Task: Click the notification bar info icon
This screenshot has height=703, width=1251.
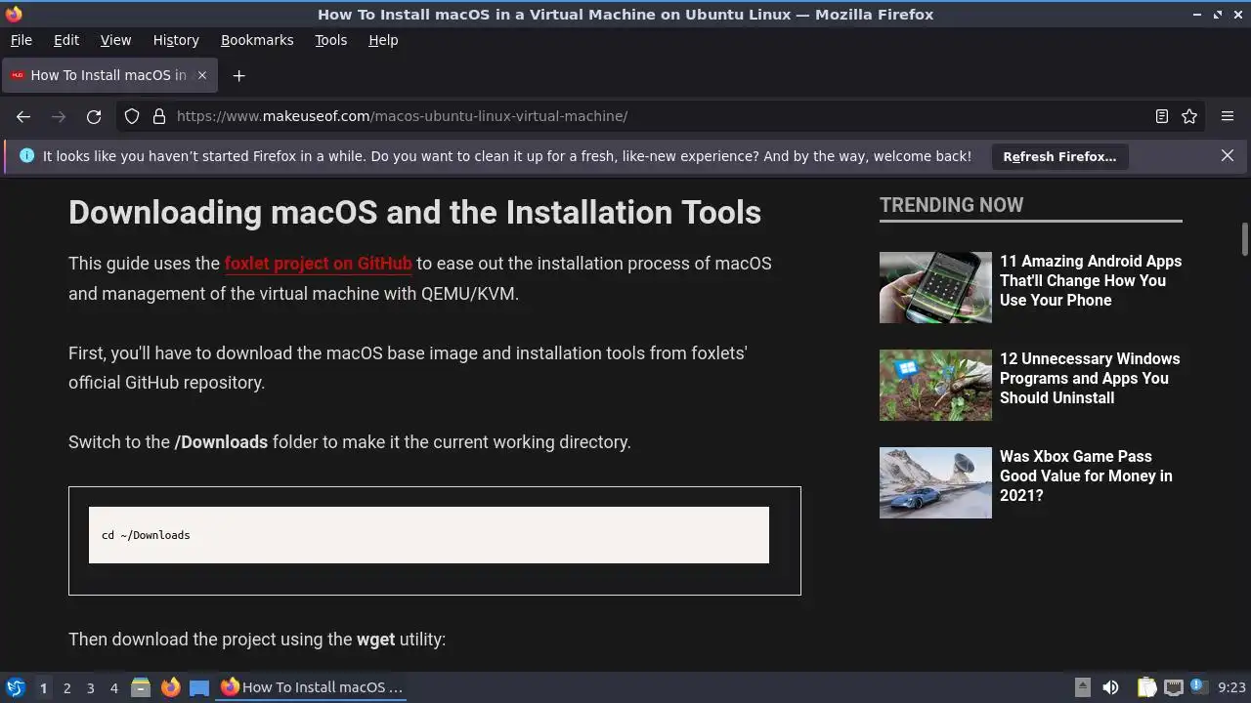Action: pyautogui.click(x=26, y=156)
